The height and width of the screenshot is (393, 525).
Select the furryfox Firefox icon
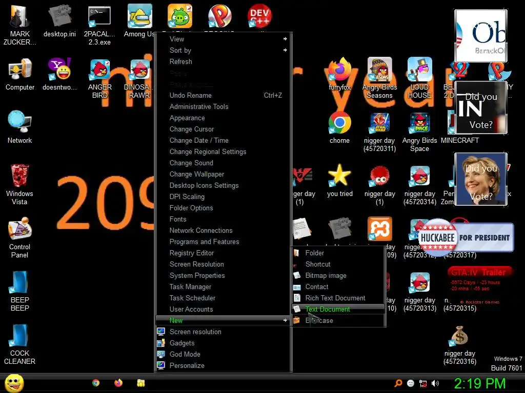coord(339,75)
